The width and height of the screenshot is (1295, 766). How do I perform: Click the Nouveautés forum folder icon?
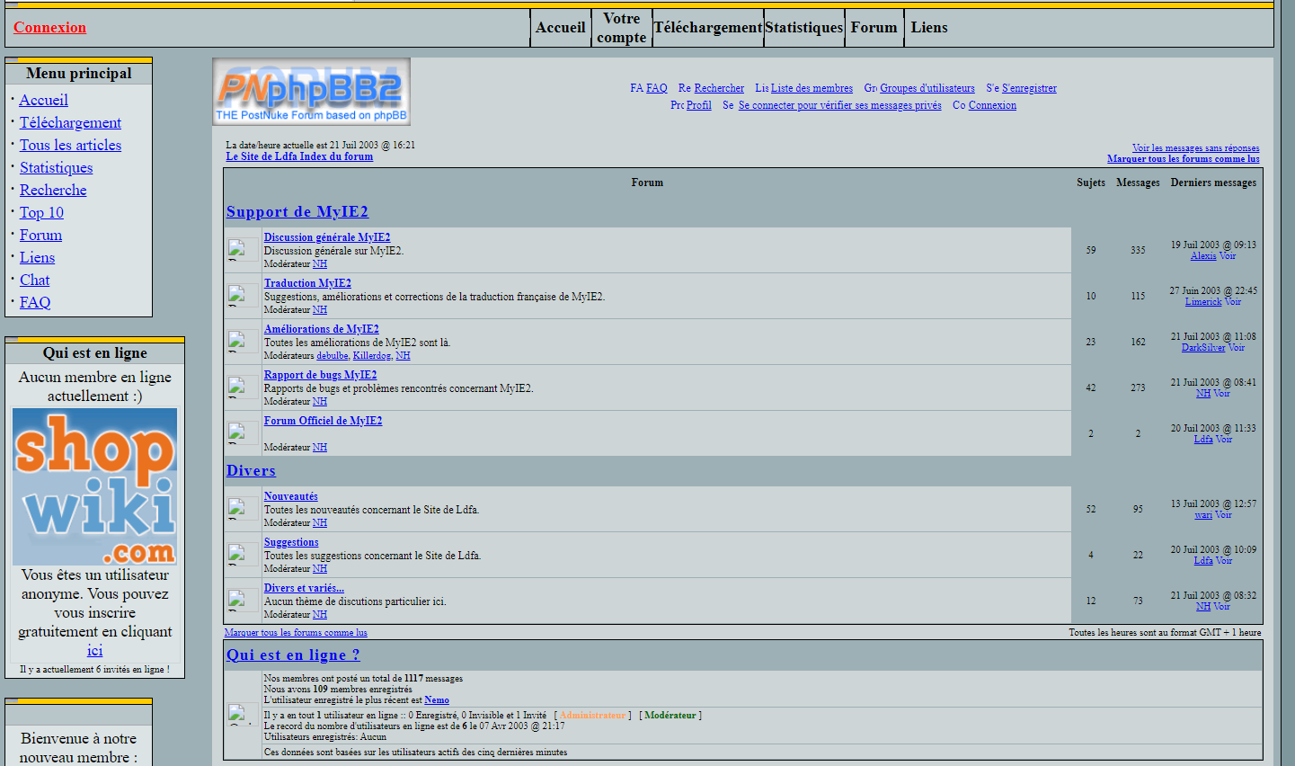coord(243,509)
